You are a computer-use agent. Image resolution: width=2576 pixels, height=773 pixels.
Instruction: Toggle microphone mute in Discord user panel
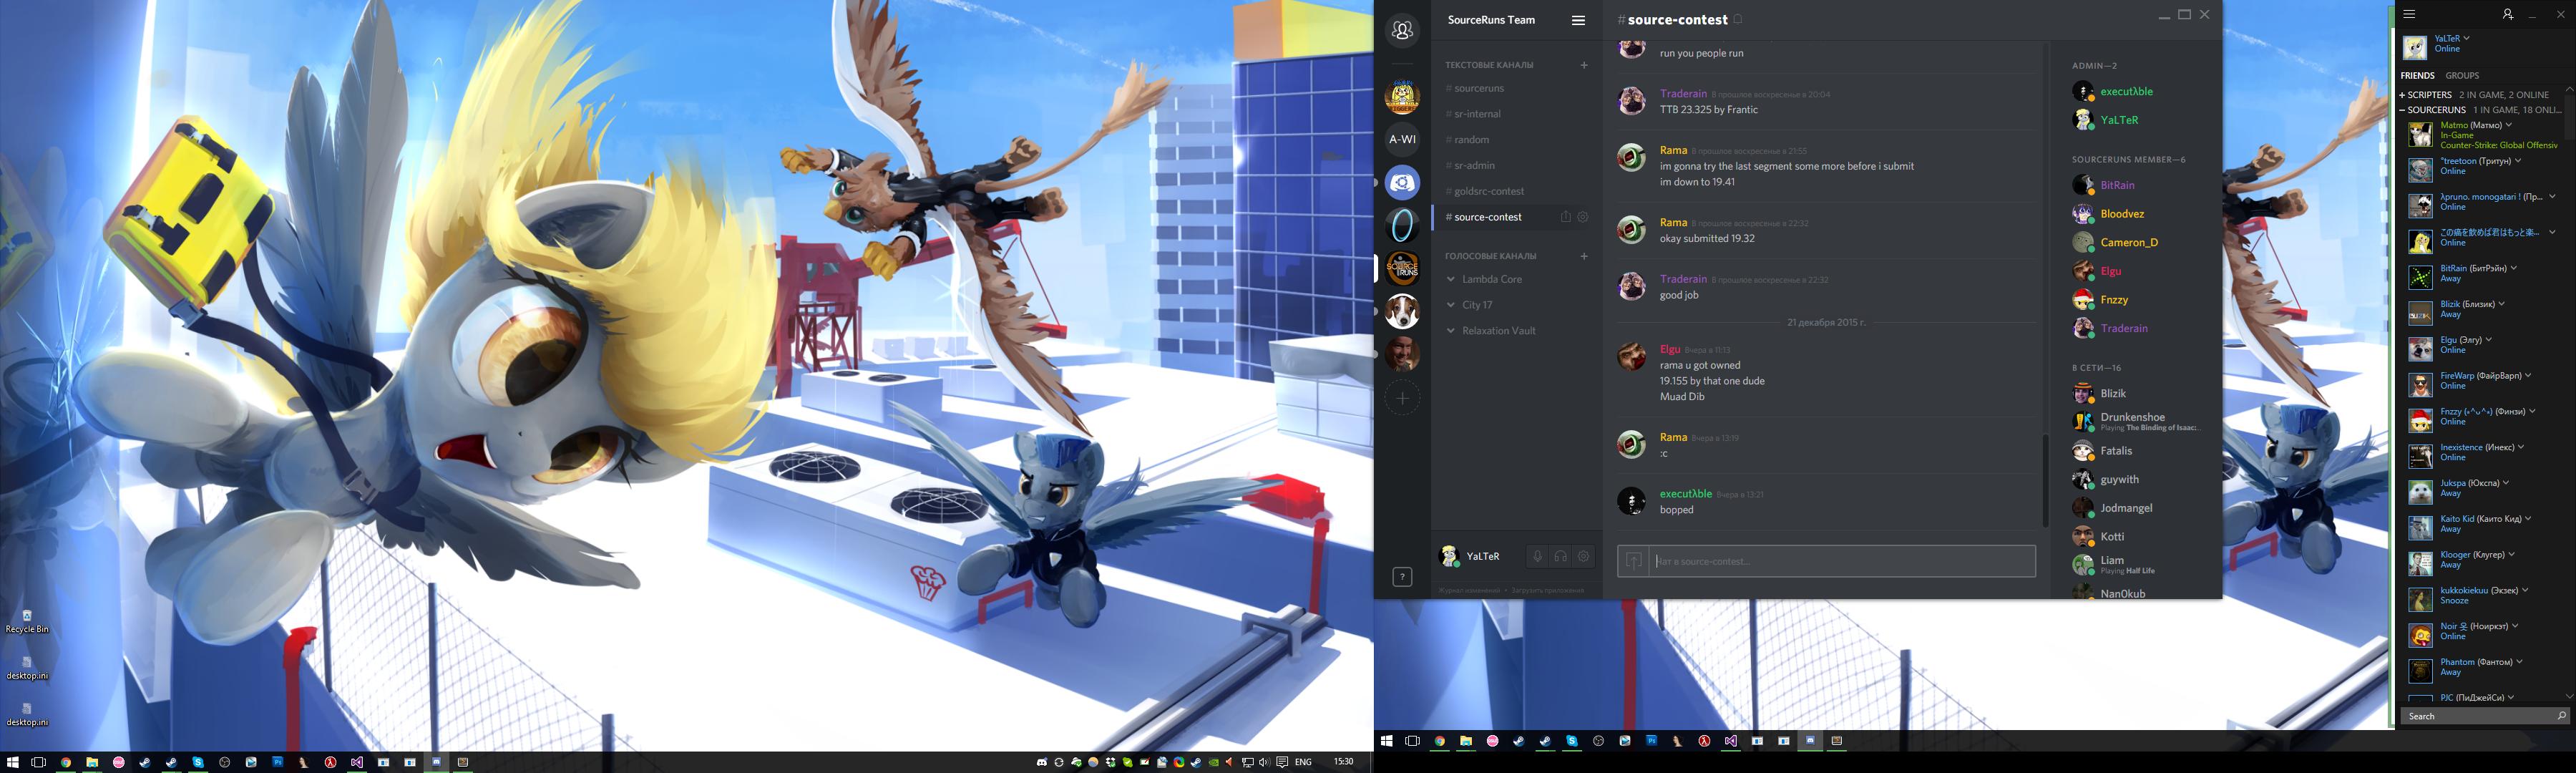click(x=1538, y=556)
